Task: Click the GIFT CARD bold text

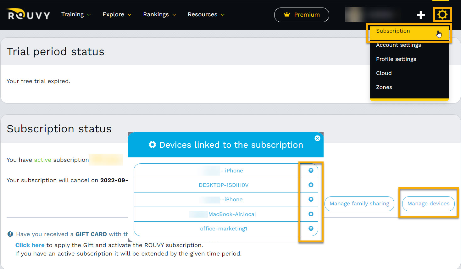Action: pyautogui.click(x=91, y=234)
